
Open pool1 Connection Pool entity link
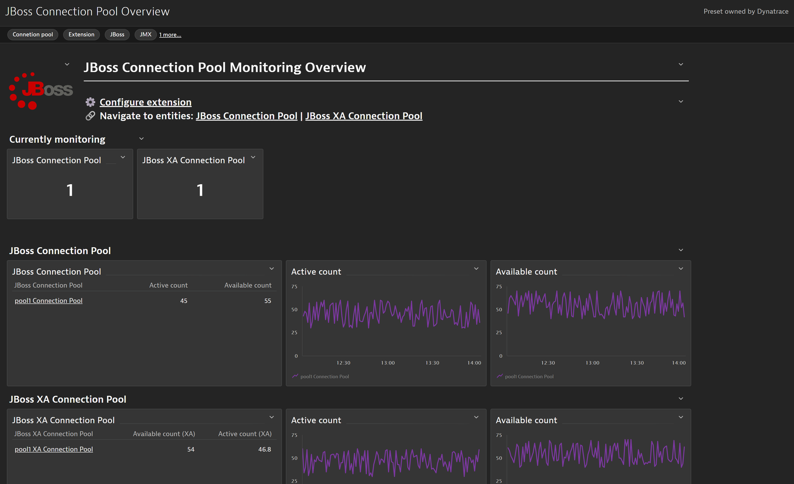pyautogui.click(x=49, y=301)
